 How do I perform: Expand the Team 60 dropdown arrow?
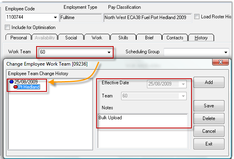coord(183,96)
